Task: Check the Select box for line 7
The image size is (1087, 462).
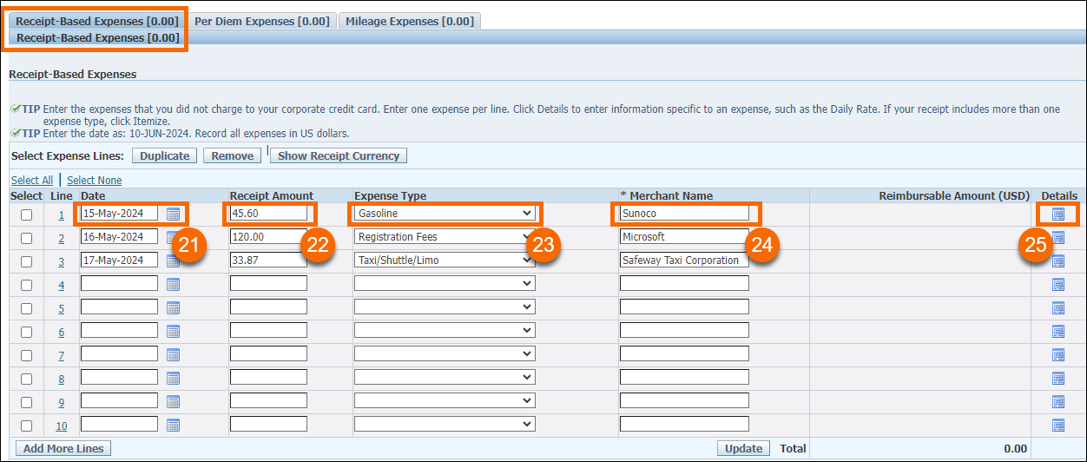Action: tap(26, 355)
